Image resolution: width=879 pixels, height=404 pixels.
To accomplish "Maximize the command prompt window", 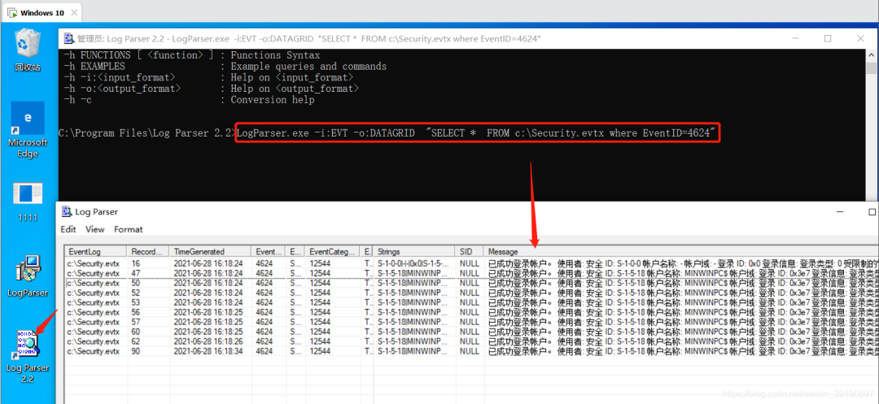I will click(x=828, y=38).
